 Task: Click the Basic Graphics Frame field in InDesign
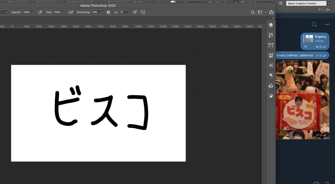306,3
